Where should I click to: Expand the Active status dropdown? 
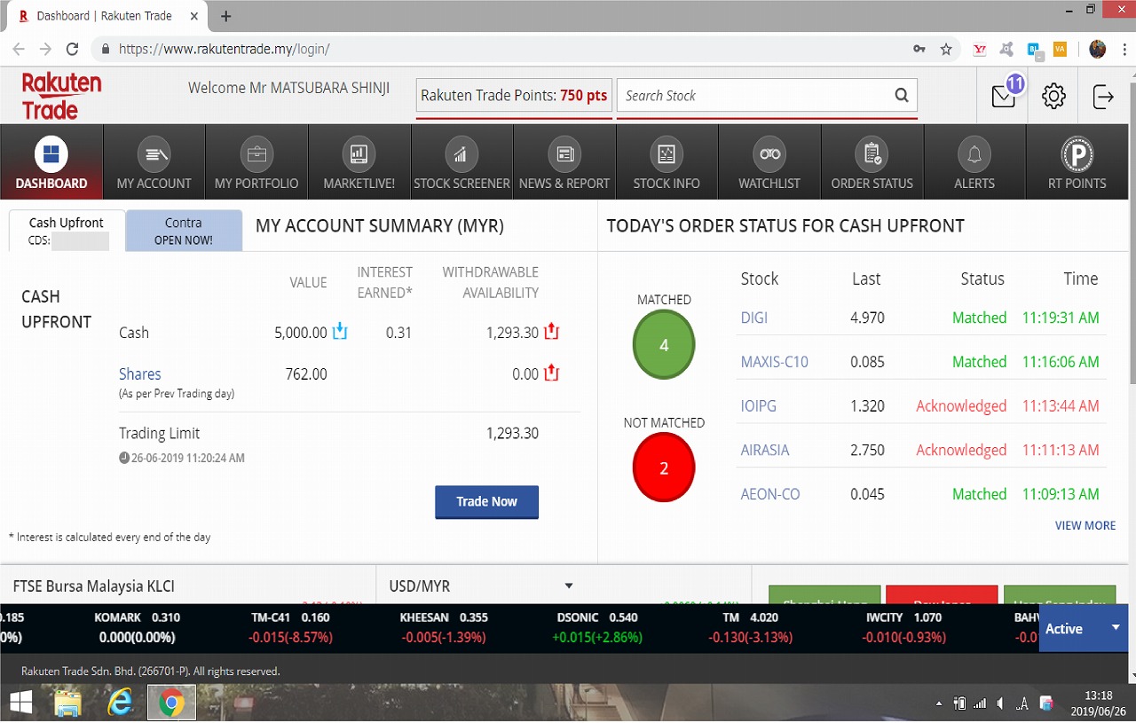(1116, 628)
